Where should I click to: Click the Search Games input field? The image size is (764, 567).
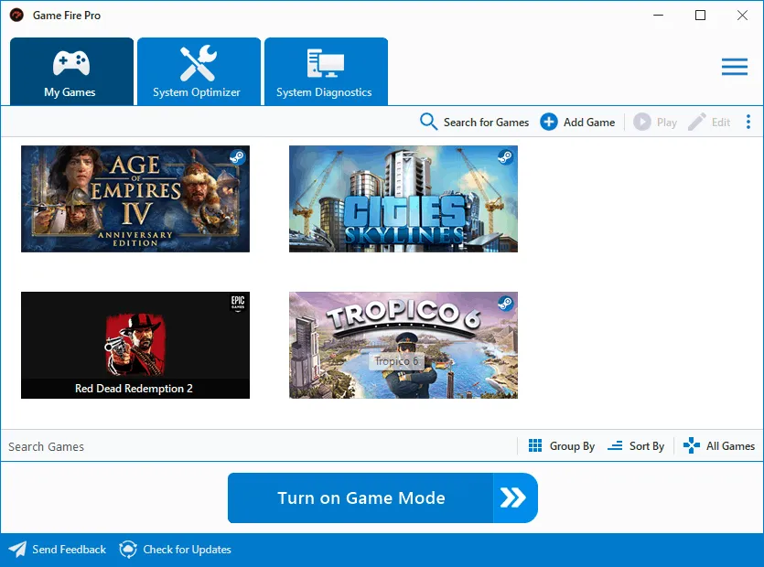256,446
